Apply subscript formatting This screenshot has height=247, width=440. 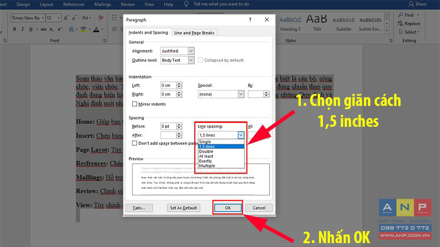52,29
